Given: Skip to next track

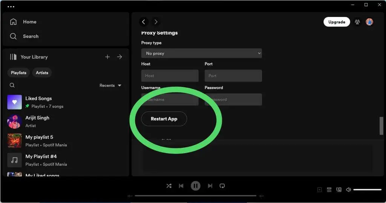Looking at the screenshot, I should [210, 186].
